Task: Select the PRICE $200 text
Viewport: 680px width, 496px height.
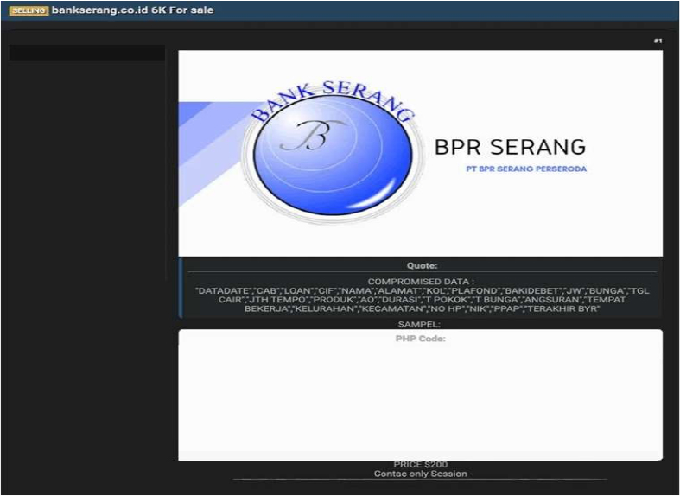Action: [420, 464]
